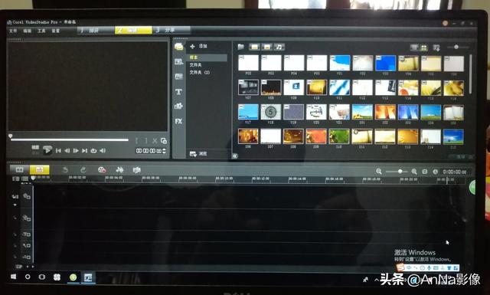The width and height of the screenshot is (490, 295).
Task: Click the Undo arrow in timeline toolbar
Action: coord(65,170)
